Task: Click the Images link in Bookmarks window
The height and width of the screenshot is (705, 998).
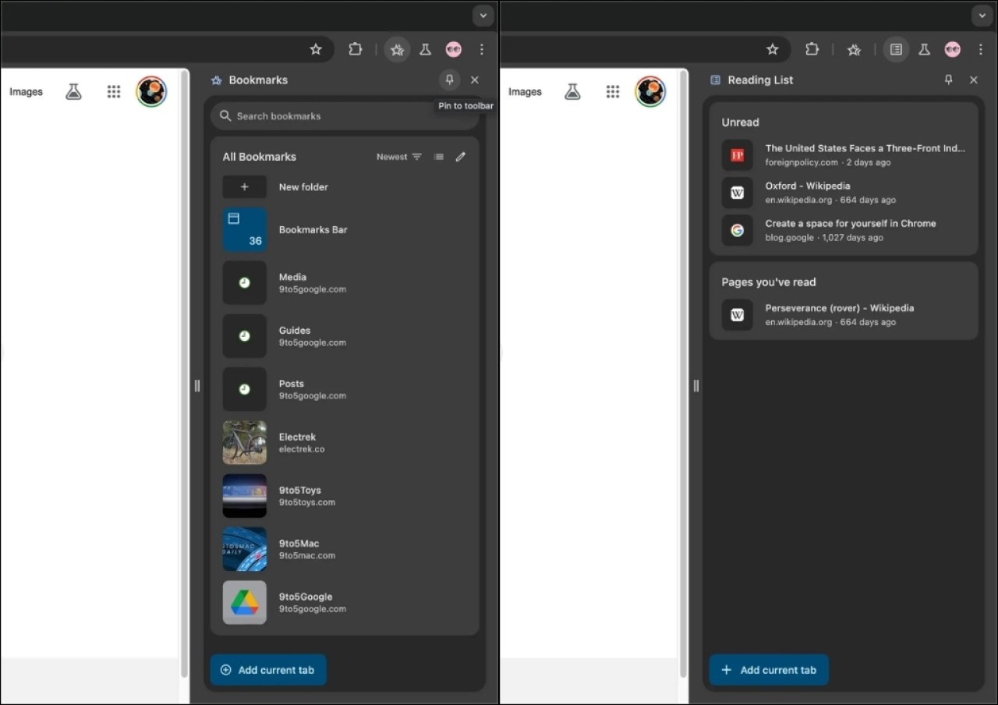Action: click(26, 91)
